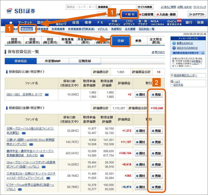The image size is (208, 195).
Task: Switch to the 定期売却 sub-tab
Action: (x=85, y=61)
